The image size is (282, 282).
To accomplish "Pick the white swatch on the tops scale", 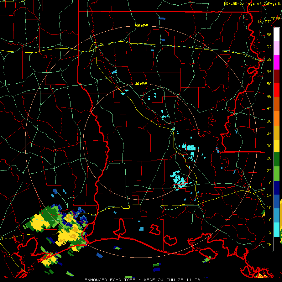I will coord(277,34).
